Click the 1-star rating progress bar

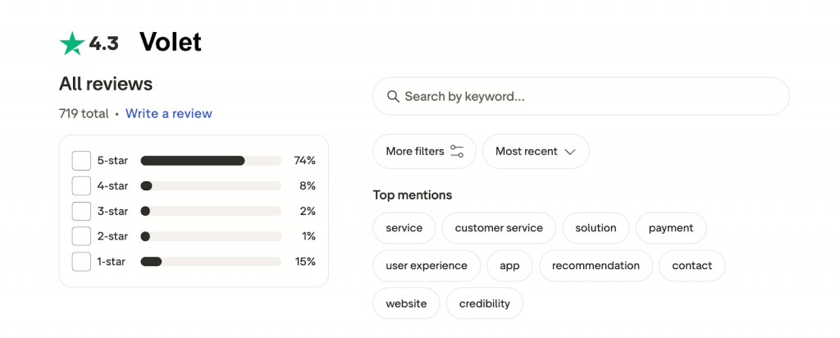pyautogui.click(x=211, y=262)
